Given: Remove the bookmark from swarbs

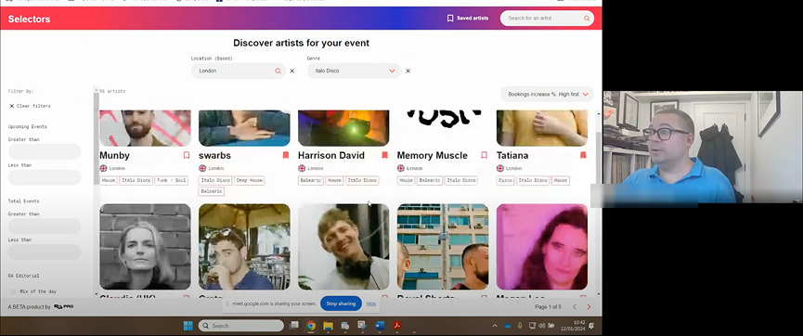Looking at the screenshot, I should click(x=286, y=155).
